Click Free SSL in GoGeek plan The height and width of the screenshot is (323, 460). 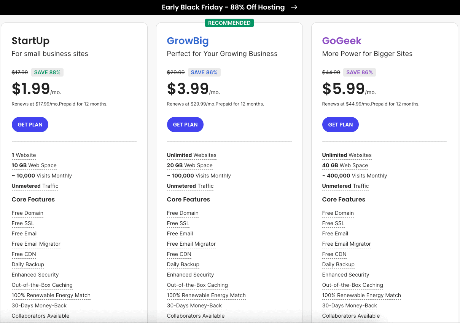[x=333, y=223]
